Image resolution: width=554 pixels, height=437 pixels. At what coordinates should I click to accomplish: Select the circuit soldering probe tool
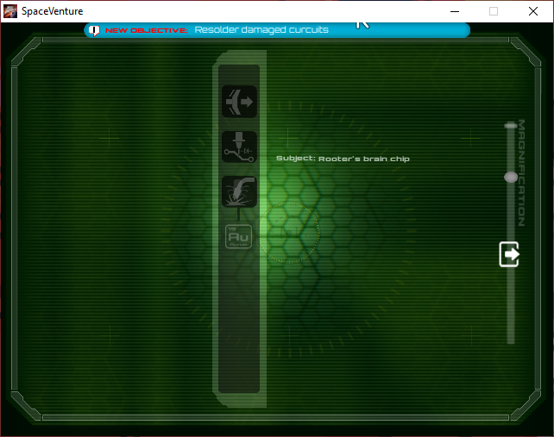239,147
